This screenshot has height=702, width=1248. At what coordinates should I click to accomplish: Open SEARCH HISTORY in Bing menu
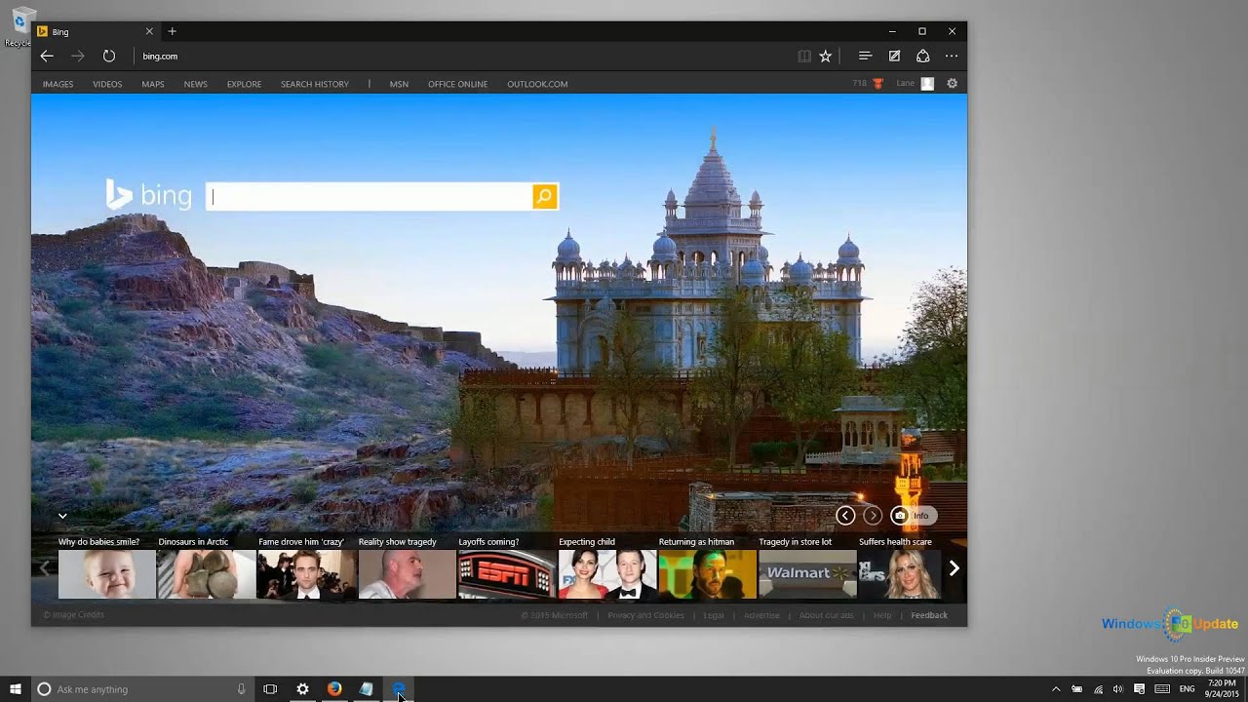tap(315, 84)
